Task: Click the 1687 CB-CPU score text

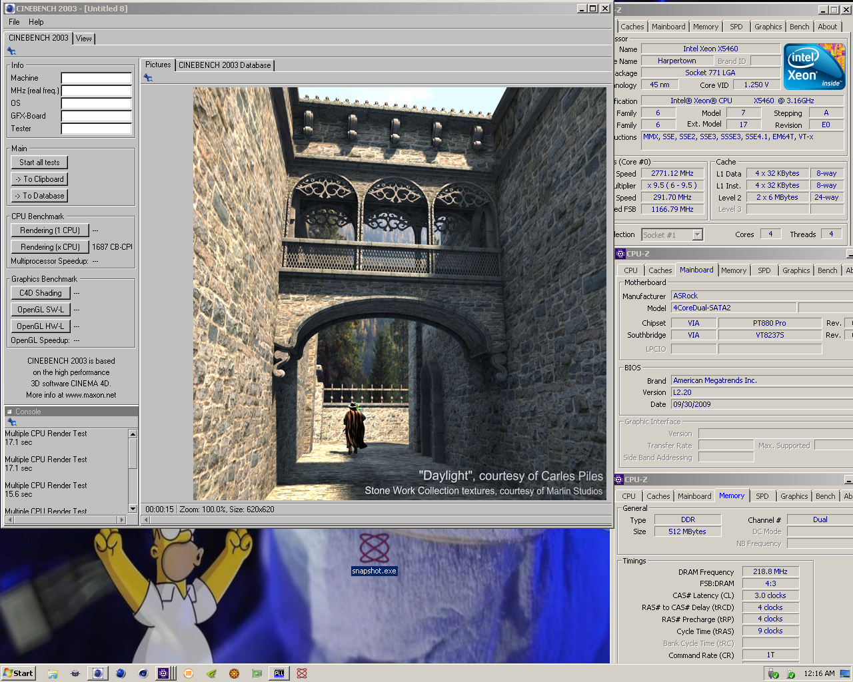Action: coord(112,247)
